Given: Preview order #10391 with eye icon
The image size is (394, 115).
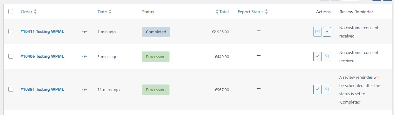Looking at the screenshot, I should point(84,90).
